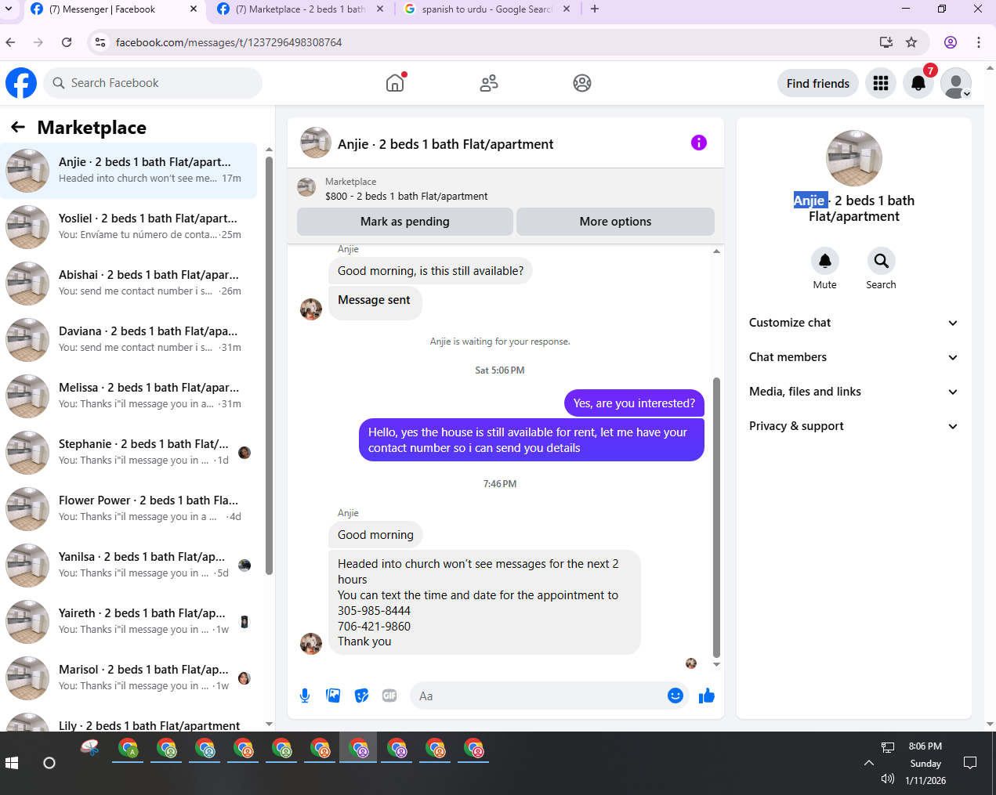Screen dimensions: 996x795
Task: Expand Media, files and links section
Action: point(854,392)
